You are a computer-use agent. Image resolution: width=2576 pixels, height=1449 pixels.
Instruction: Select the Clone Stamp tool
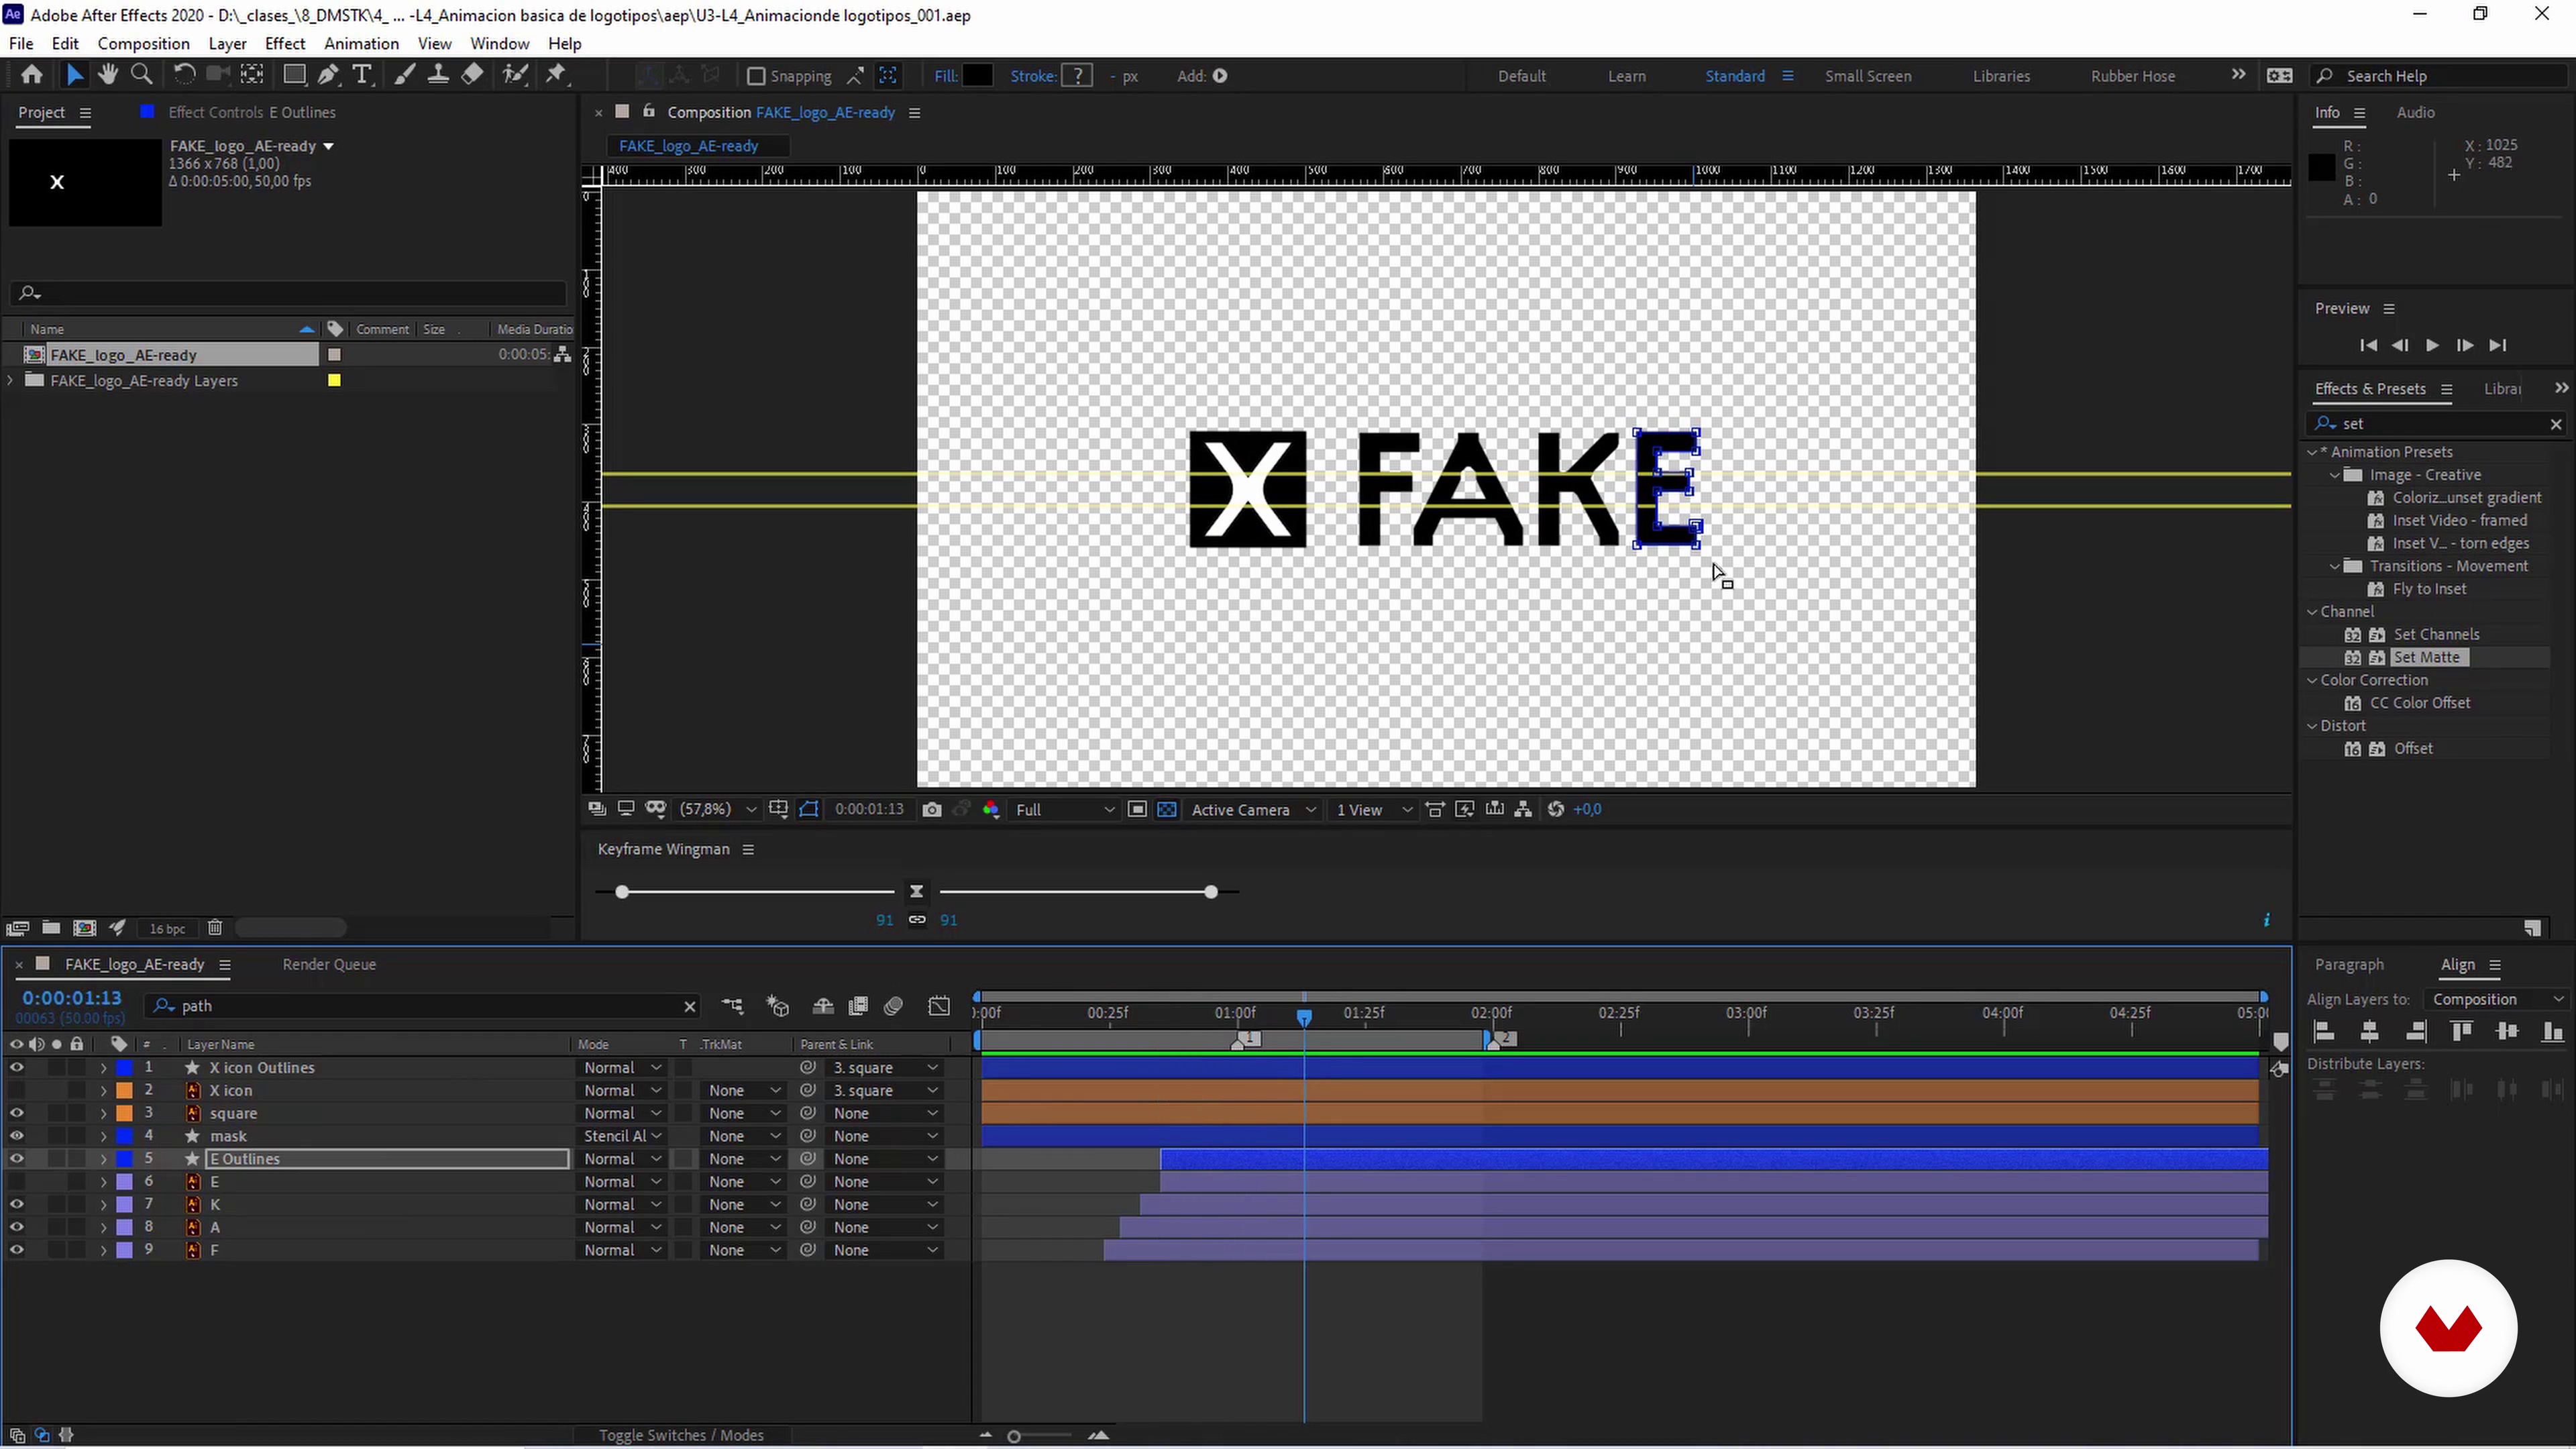click(438, 75)
